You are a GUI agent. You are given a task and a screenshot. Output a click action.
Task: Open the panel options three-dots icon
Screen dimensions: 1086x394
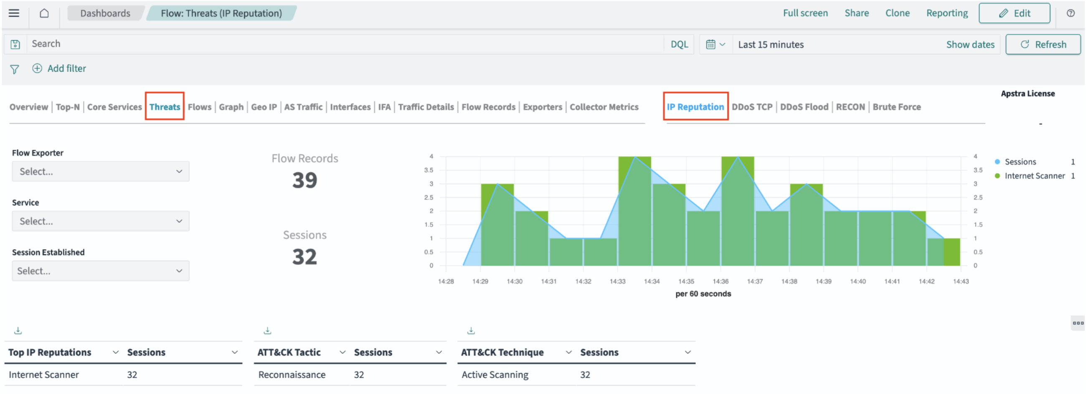pyautogui.click(x=1078, y=323)
